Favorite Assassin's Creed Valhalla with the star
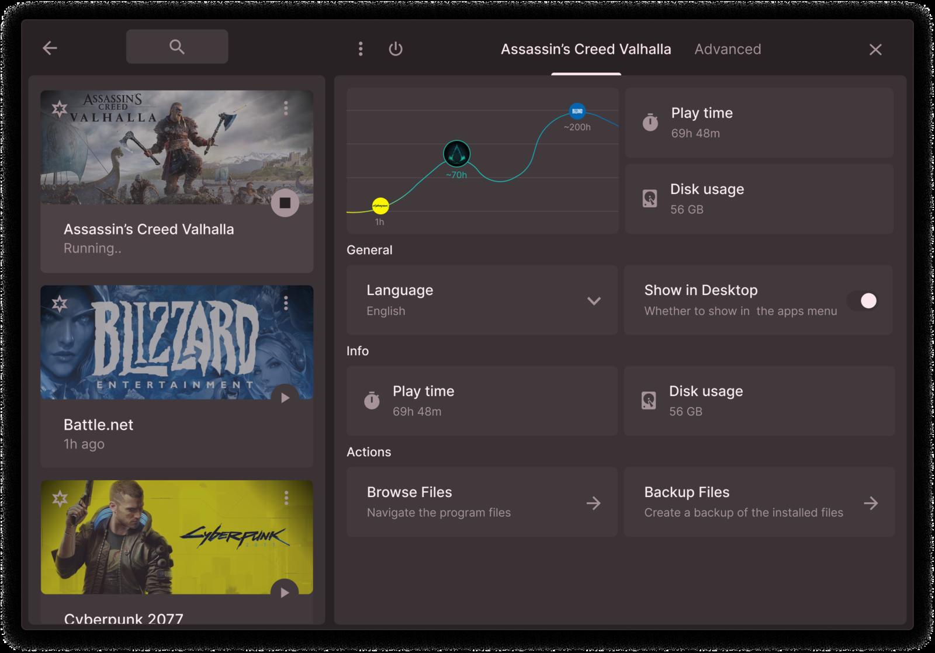The height and width of the screenshot is (653, 935). tap(60, 109)
